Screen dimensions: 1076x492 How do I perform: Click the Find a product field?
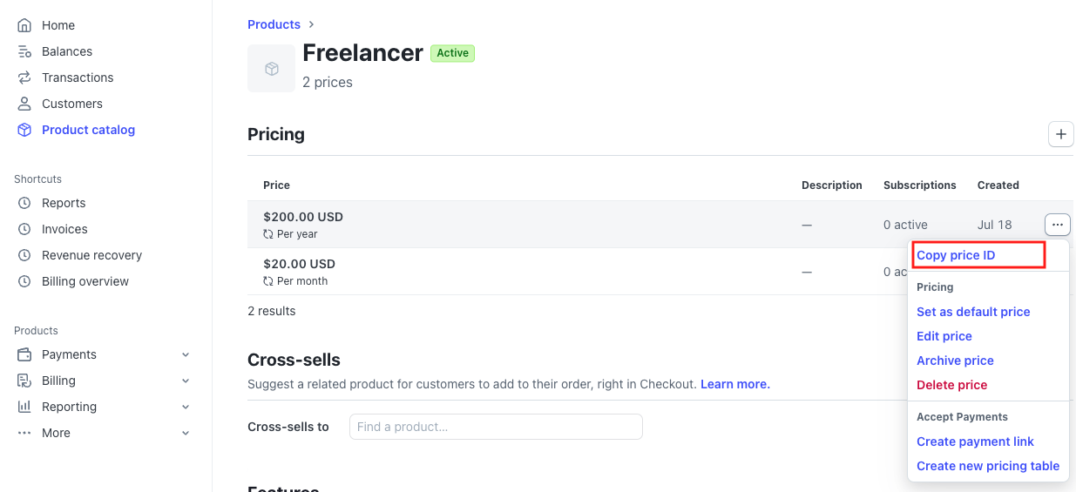click(x=496, y=427)
